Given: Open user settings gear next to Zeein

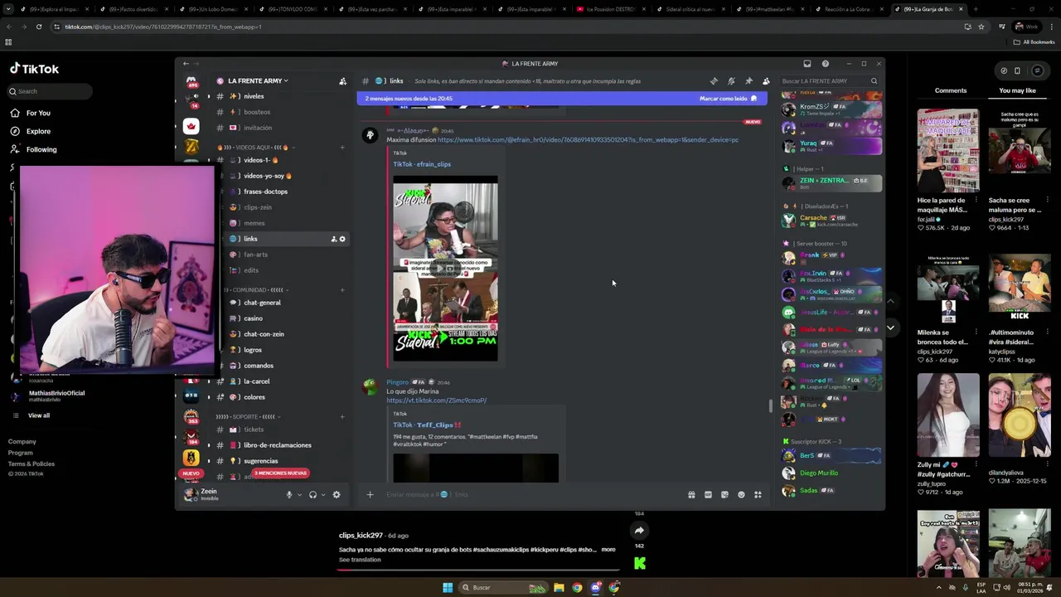Looking at the screenshot, I should (337, 495).
